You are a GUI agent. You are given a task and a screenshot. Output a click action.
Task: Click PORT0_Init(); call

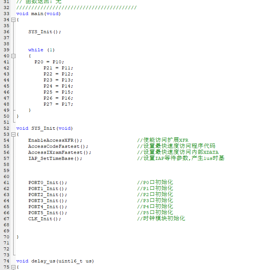tap(48, 183)
